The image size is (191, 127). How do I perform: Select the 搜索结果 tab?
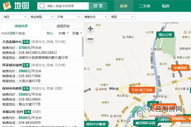21,26
